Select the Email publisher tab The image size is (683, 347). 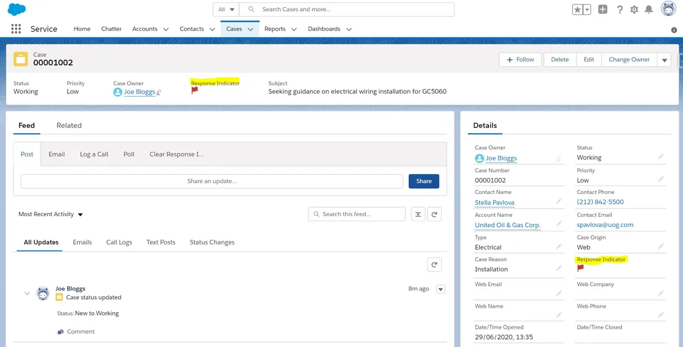[x=56, y=154]
